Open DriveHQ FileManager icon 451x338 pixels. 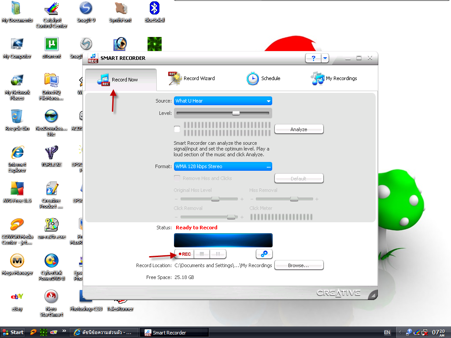tap(51, 87)
